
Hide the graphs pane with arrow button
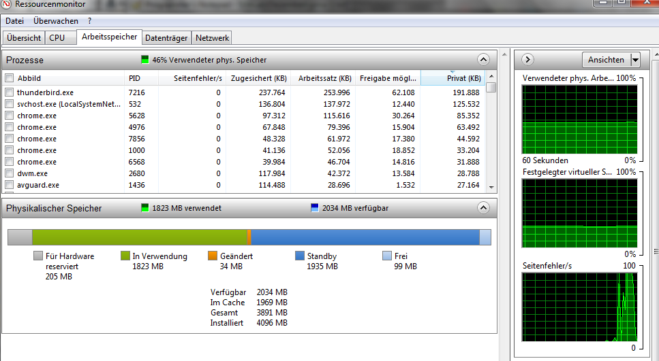pyautogui.click(x=527, y=60)
